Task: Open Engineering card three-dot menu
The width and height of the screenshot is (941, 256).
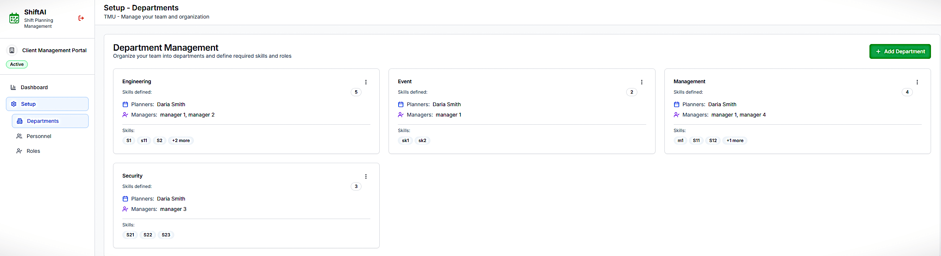Action: point(366,82)
